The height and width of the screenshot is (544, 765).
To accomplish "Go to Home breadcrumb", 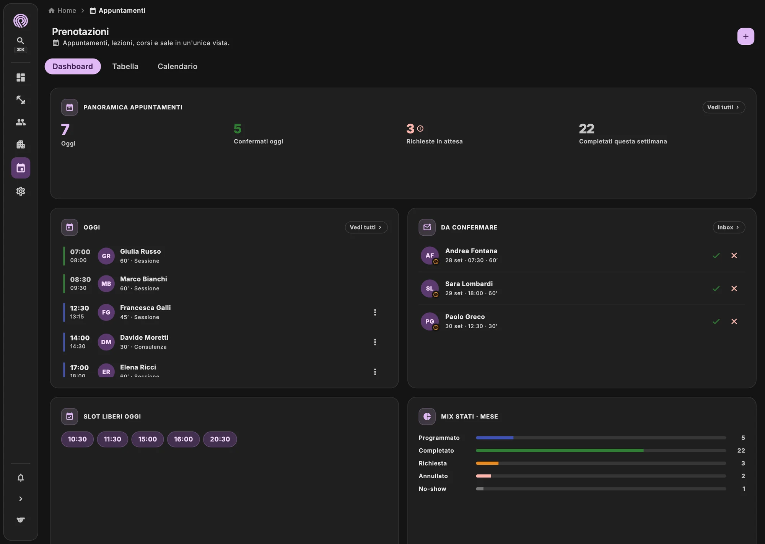I will coord(62,11).
